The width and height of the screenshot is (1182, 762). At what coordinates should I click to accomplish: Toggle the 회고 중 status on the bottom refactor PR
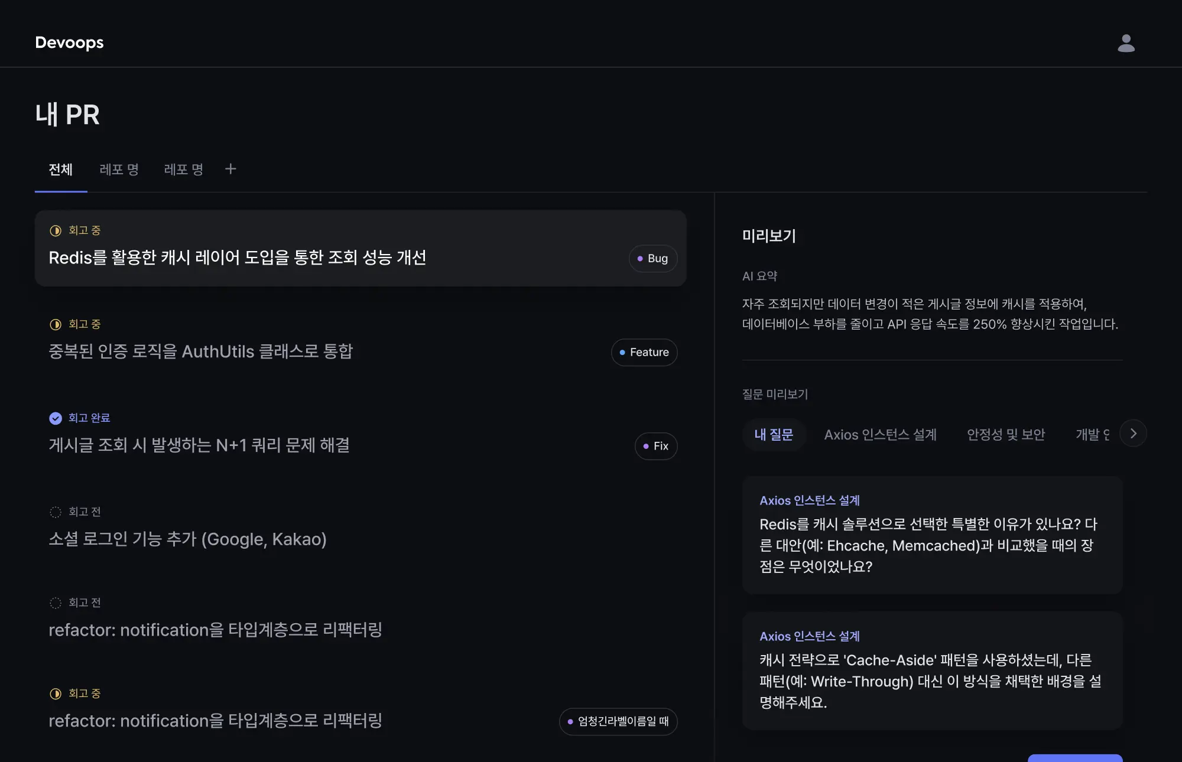point(56,693)
